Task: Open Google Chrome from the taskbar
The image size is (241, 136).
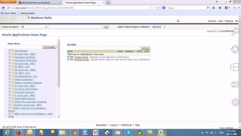Action: (x=74, y=133)
